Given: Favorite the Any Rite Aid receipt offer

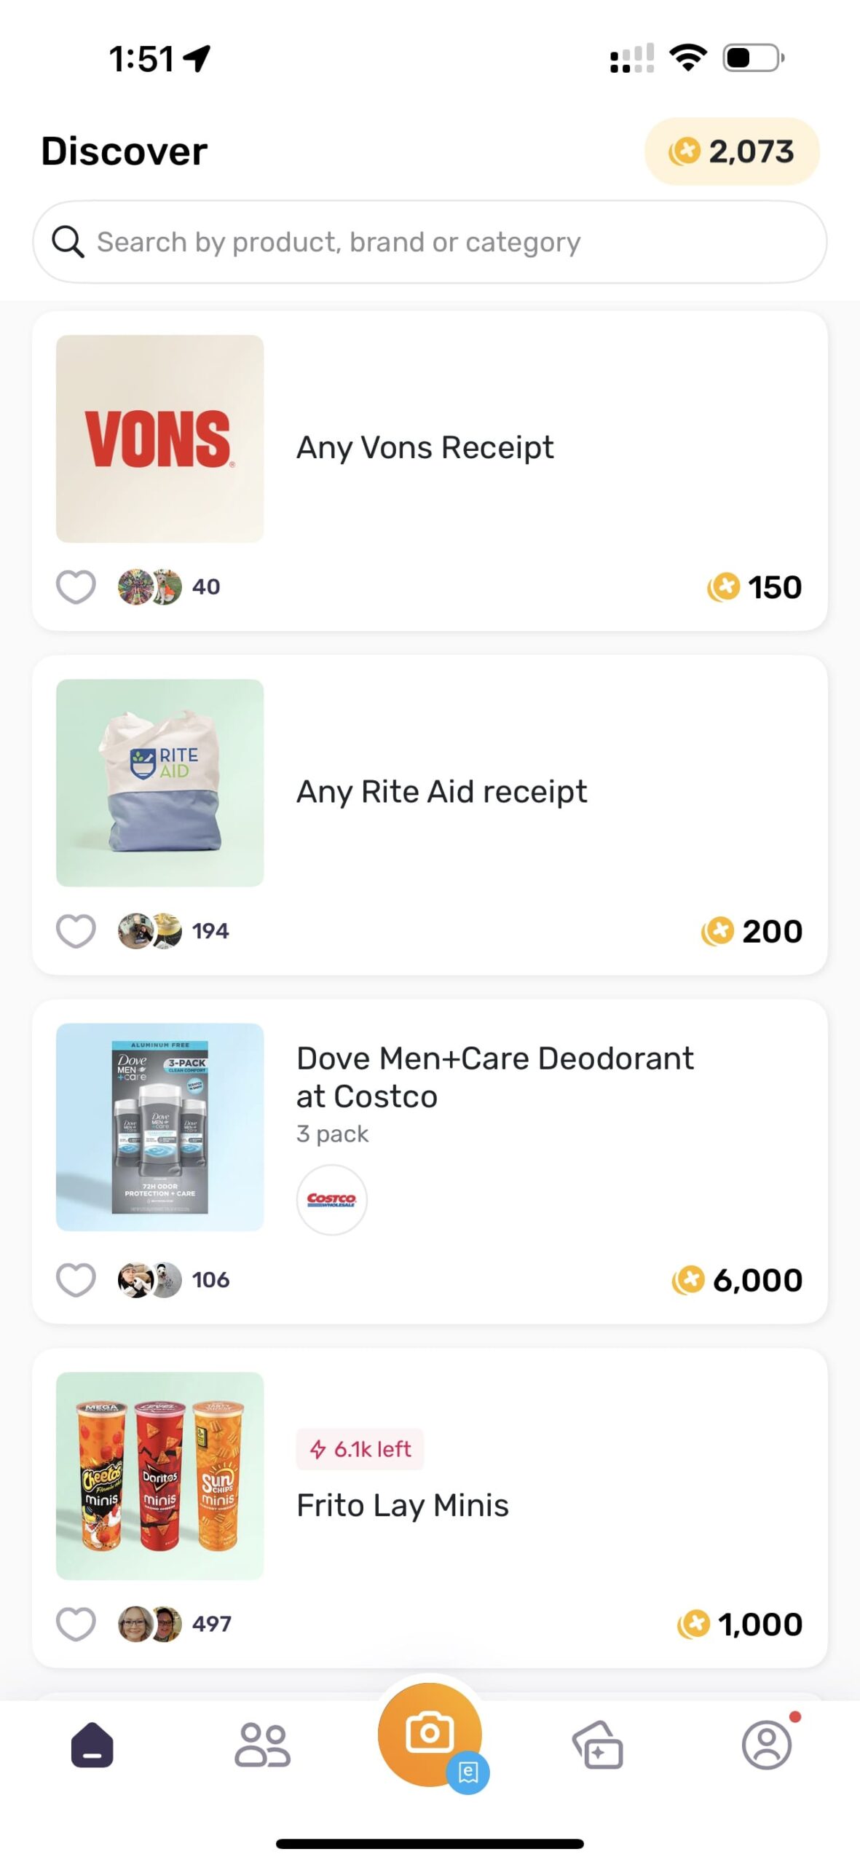Looking at the screenshot, I should click(76, 930).
